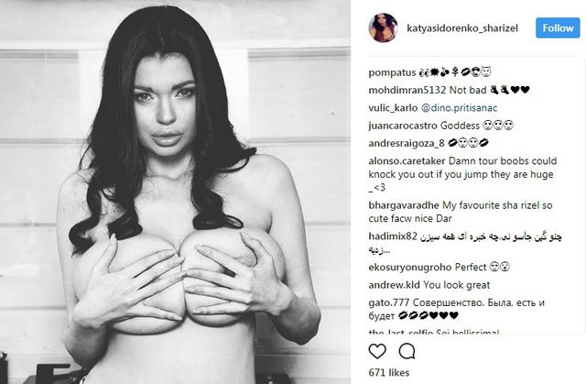Select the alonso.caretaker username
Viewport: 586px width, 384px height.
(x=407, y=161)
